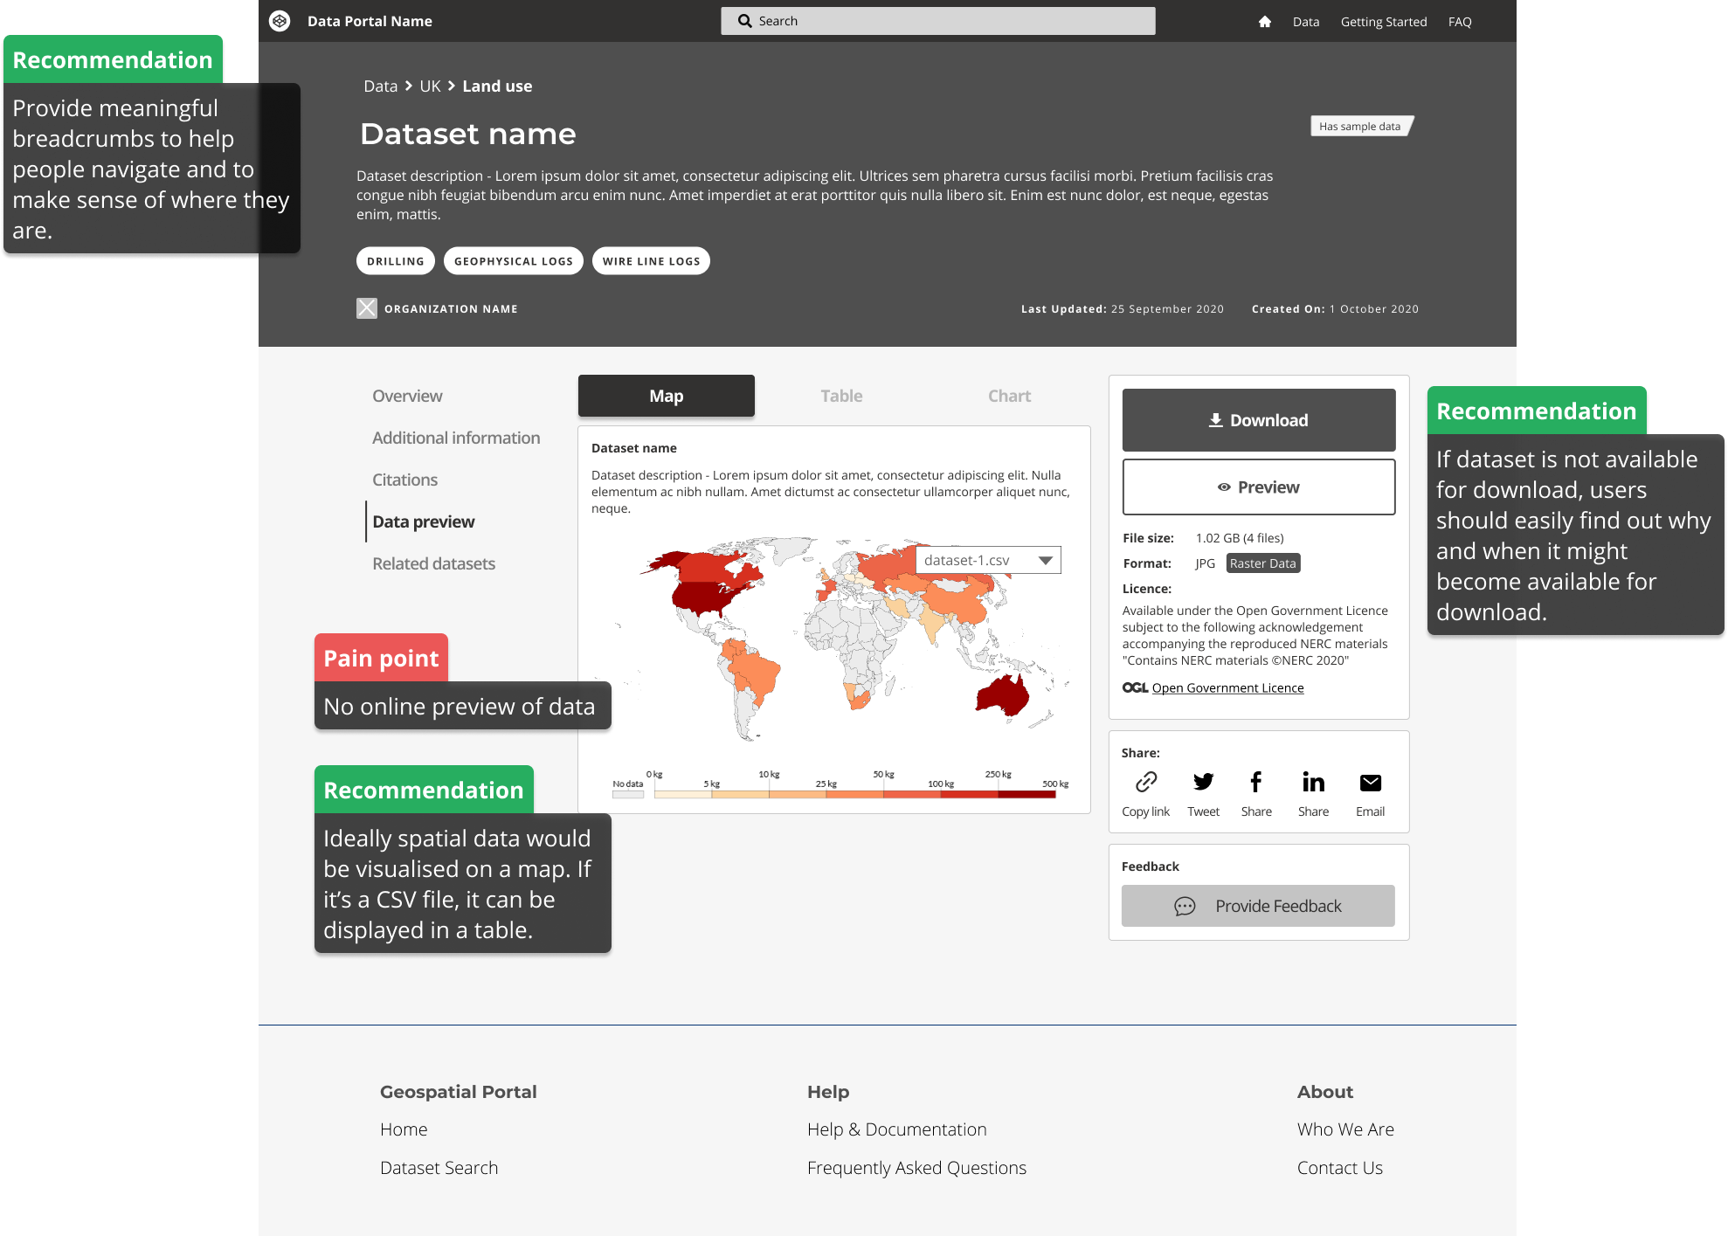This screenshot has height=1236, width=1728.
Task: Select the GEOPHYSICAL LOGS tag
Action: click(x=513, y=261)
